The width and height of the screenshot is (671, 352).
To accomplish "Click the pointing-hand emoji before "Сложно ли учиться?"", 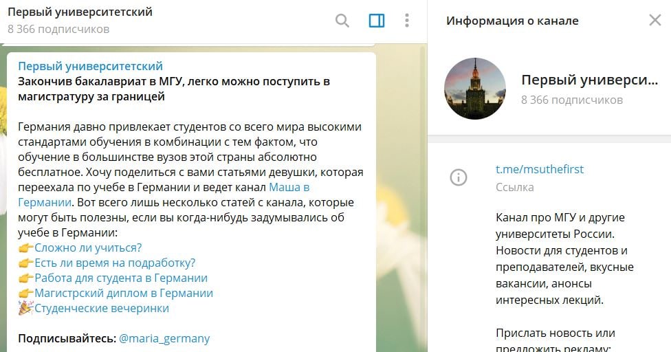I will tap(25, 248).
